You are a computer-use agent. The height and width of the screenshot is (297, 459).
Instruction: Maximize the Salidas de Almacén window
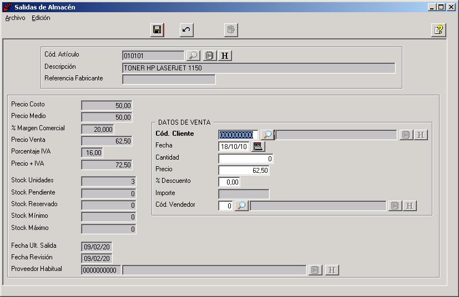tap(441, 7)
